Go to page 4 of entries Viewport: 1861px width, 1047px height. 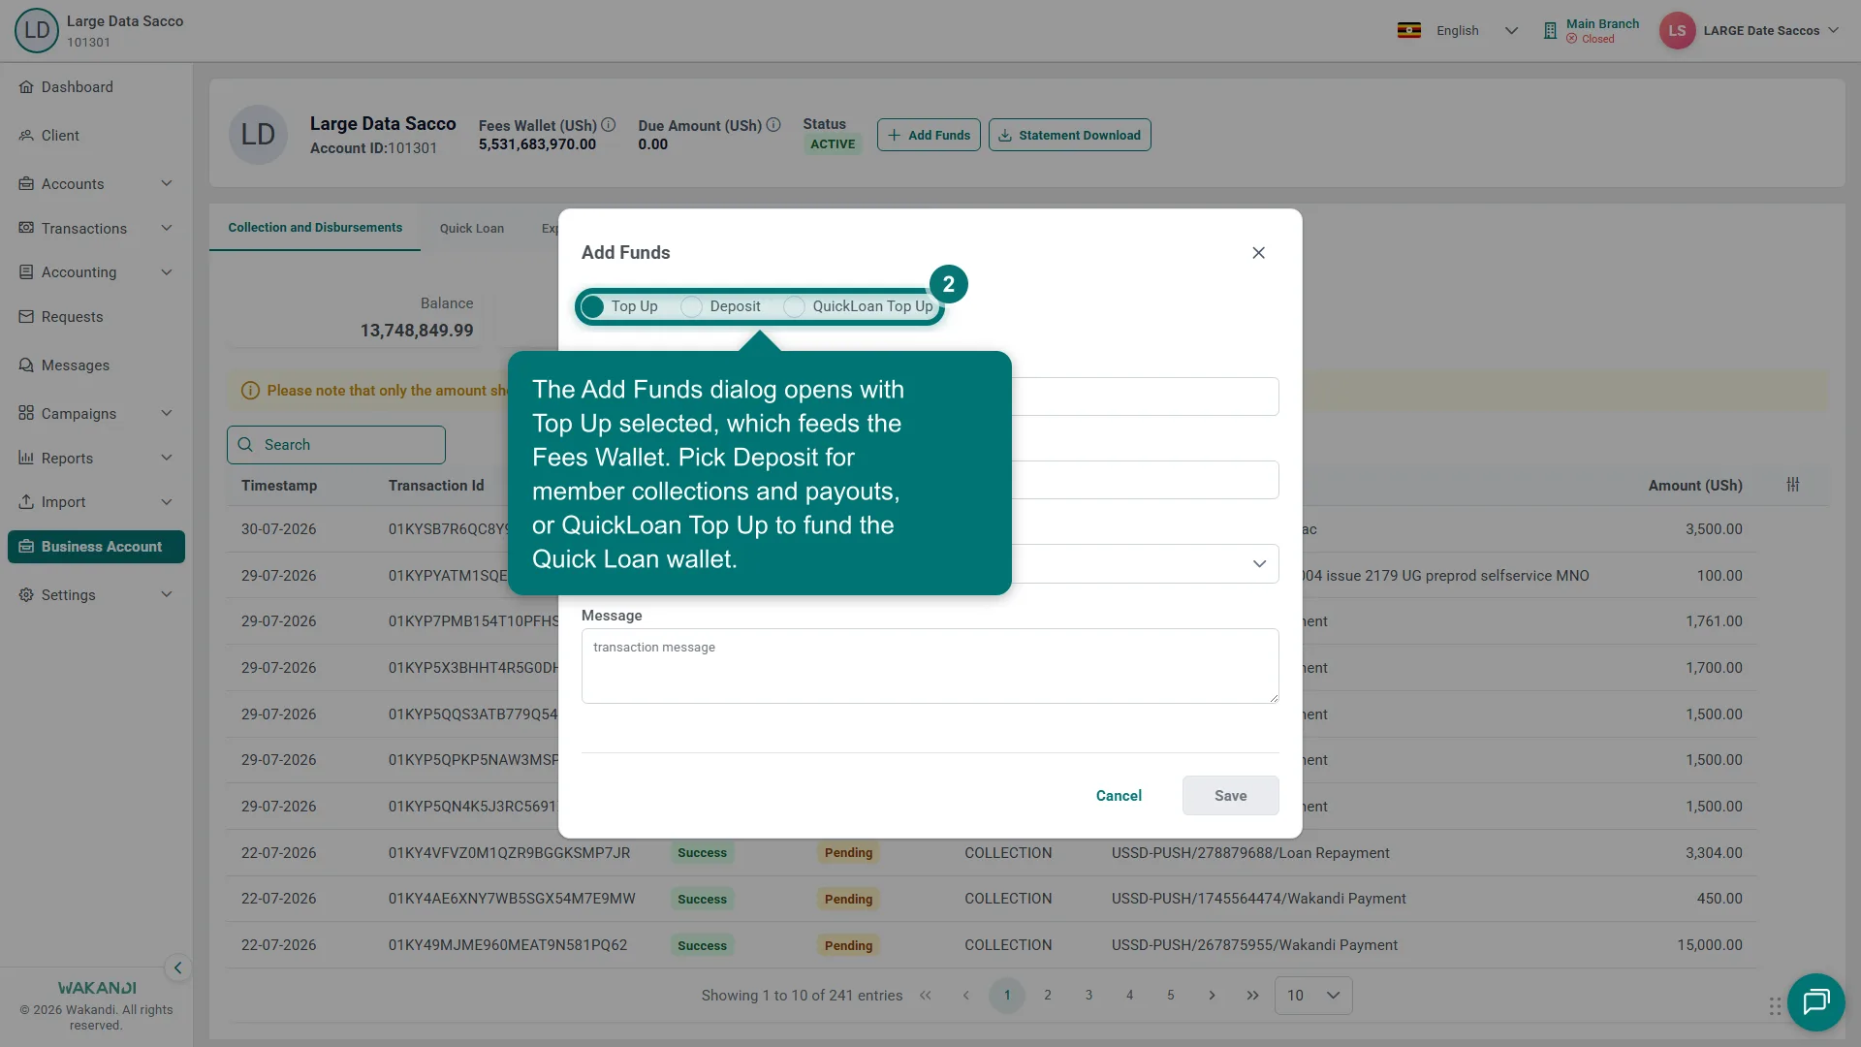[1129, 996]
